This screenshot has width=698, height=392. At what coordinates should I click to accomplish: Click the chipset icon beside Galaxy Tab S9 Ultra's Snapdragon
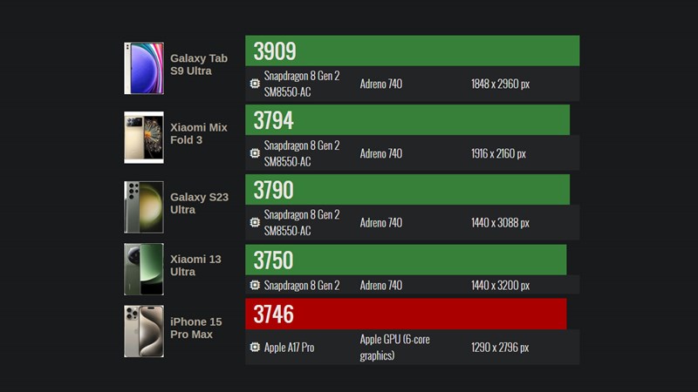click(x=255, y=84)
